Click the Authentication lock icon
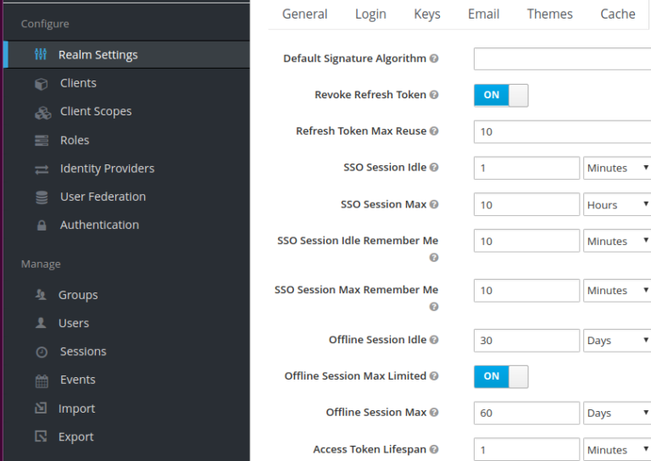651x461 pixels. 42,225
